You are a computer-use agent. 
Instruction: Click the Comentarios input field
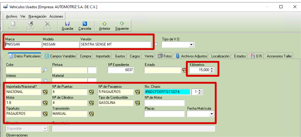coord(133,128)
